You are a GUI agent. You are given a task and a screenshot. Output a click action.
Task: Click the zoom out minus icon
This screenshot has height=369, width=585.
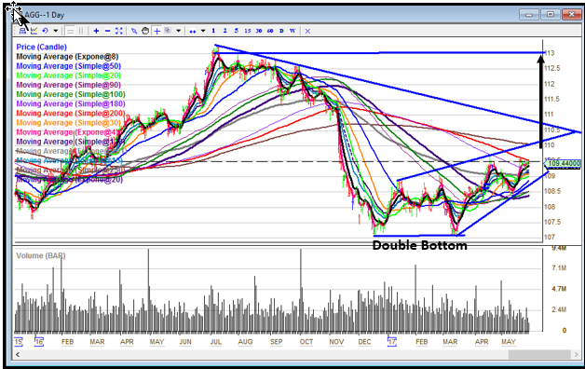(x=107, y=31)
